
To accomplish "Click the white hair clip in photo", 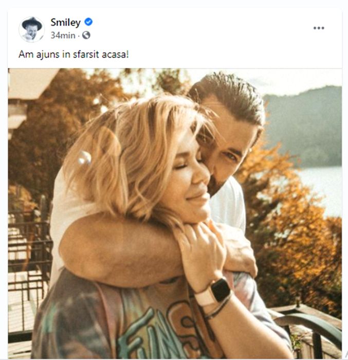I will (x=84, y=158).
